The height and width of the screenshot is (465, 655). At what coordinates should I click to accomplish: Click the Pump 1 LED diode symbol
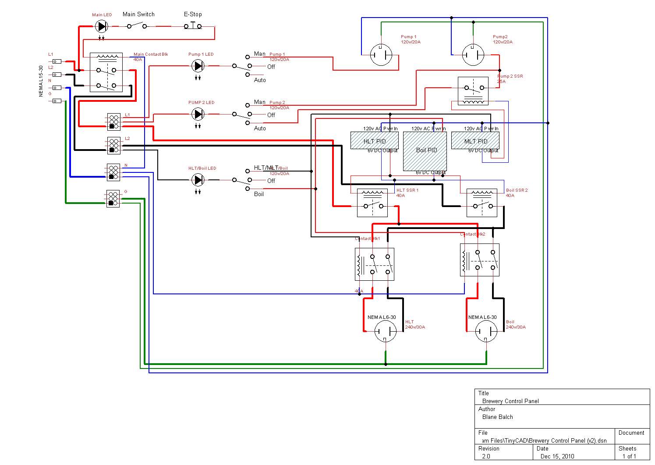tap(198, 66)
